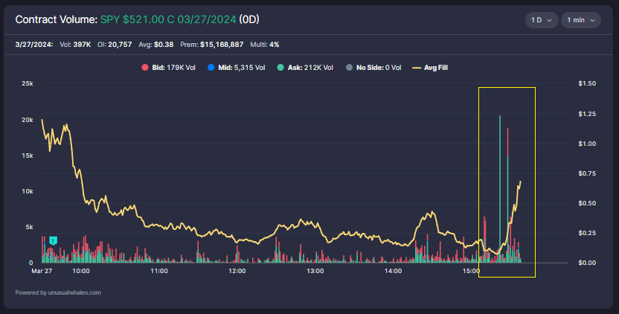Click the 3/27/2024: date label
Screen dimensions: 619x314
click(x=34, y=45)
